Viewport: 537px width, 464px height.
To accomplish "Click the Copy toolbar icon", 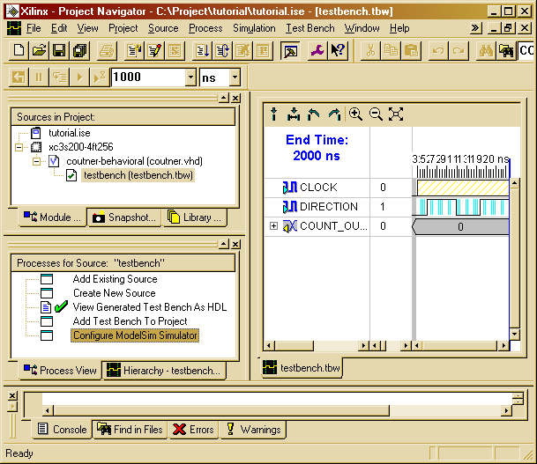I will tap(391, 51).
